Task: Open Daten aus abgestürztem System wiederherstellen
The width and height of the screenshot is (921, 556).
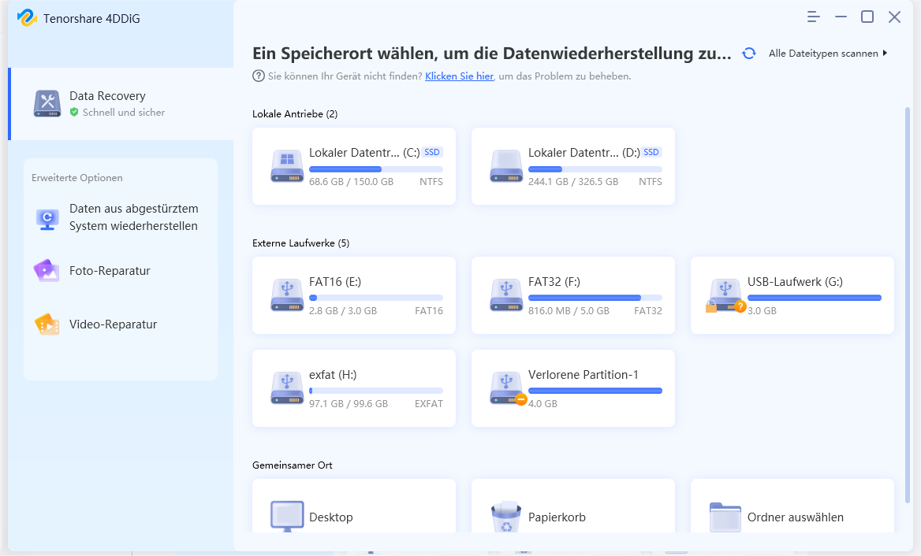Action: click(x=121, y=217)
